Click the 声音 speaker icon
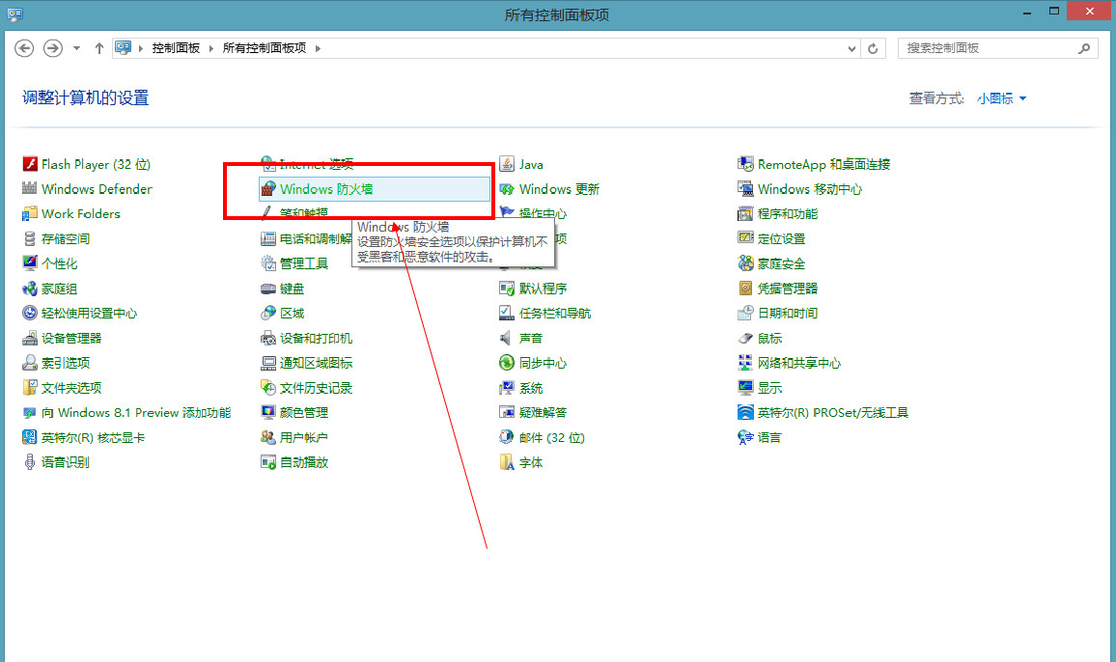Viewport: 1116px width, 662px height. (x=507, y=338)
